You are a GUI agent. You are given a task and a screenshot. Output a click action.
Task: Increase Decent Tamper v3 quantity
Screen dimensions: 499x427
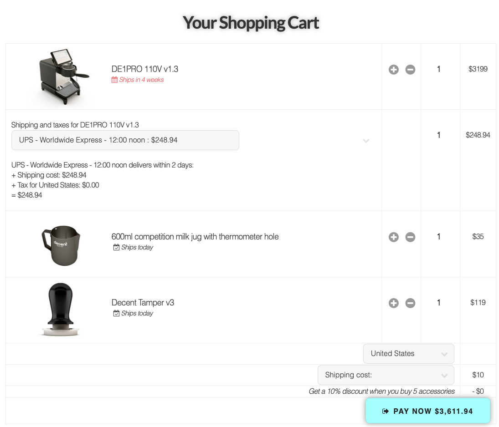coord(394,303)
